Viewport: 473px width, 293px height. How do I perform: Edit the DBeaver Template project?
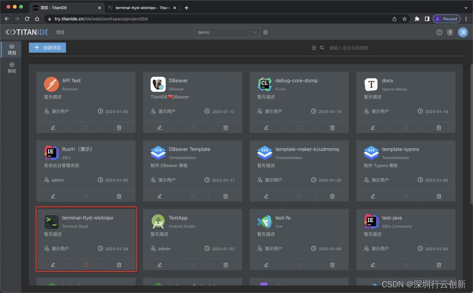[159, 196]
